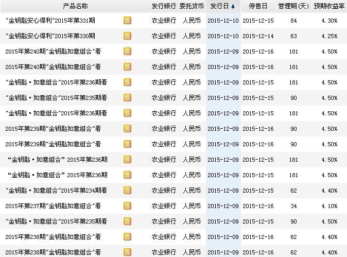Sort by the 预期收益率 column header
The image size is (347, 257).
(329, 6)
